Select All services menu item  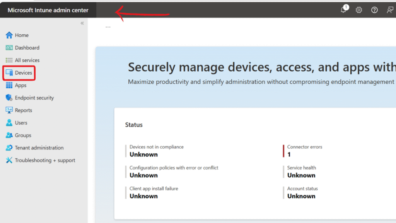click(x=27, y=60)
